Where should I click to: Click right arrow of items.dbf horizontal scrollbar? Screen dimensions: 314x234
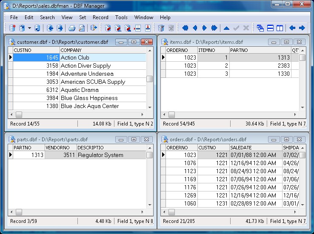point(296,114)
